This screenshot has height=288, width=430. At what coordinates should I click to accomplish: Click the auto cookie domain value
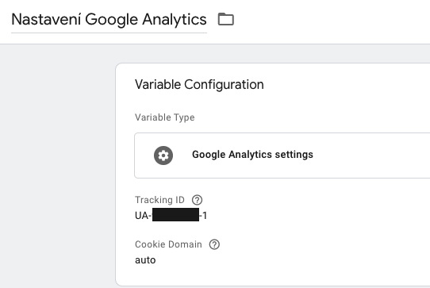coord(145,260)
